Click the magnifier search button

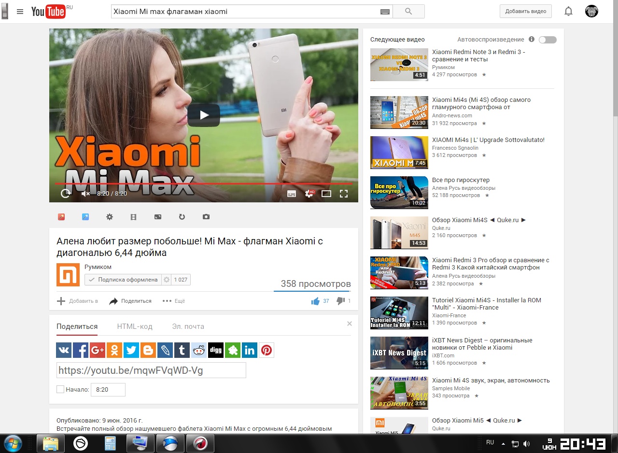click(408, 12)
